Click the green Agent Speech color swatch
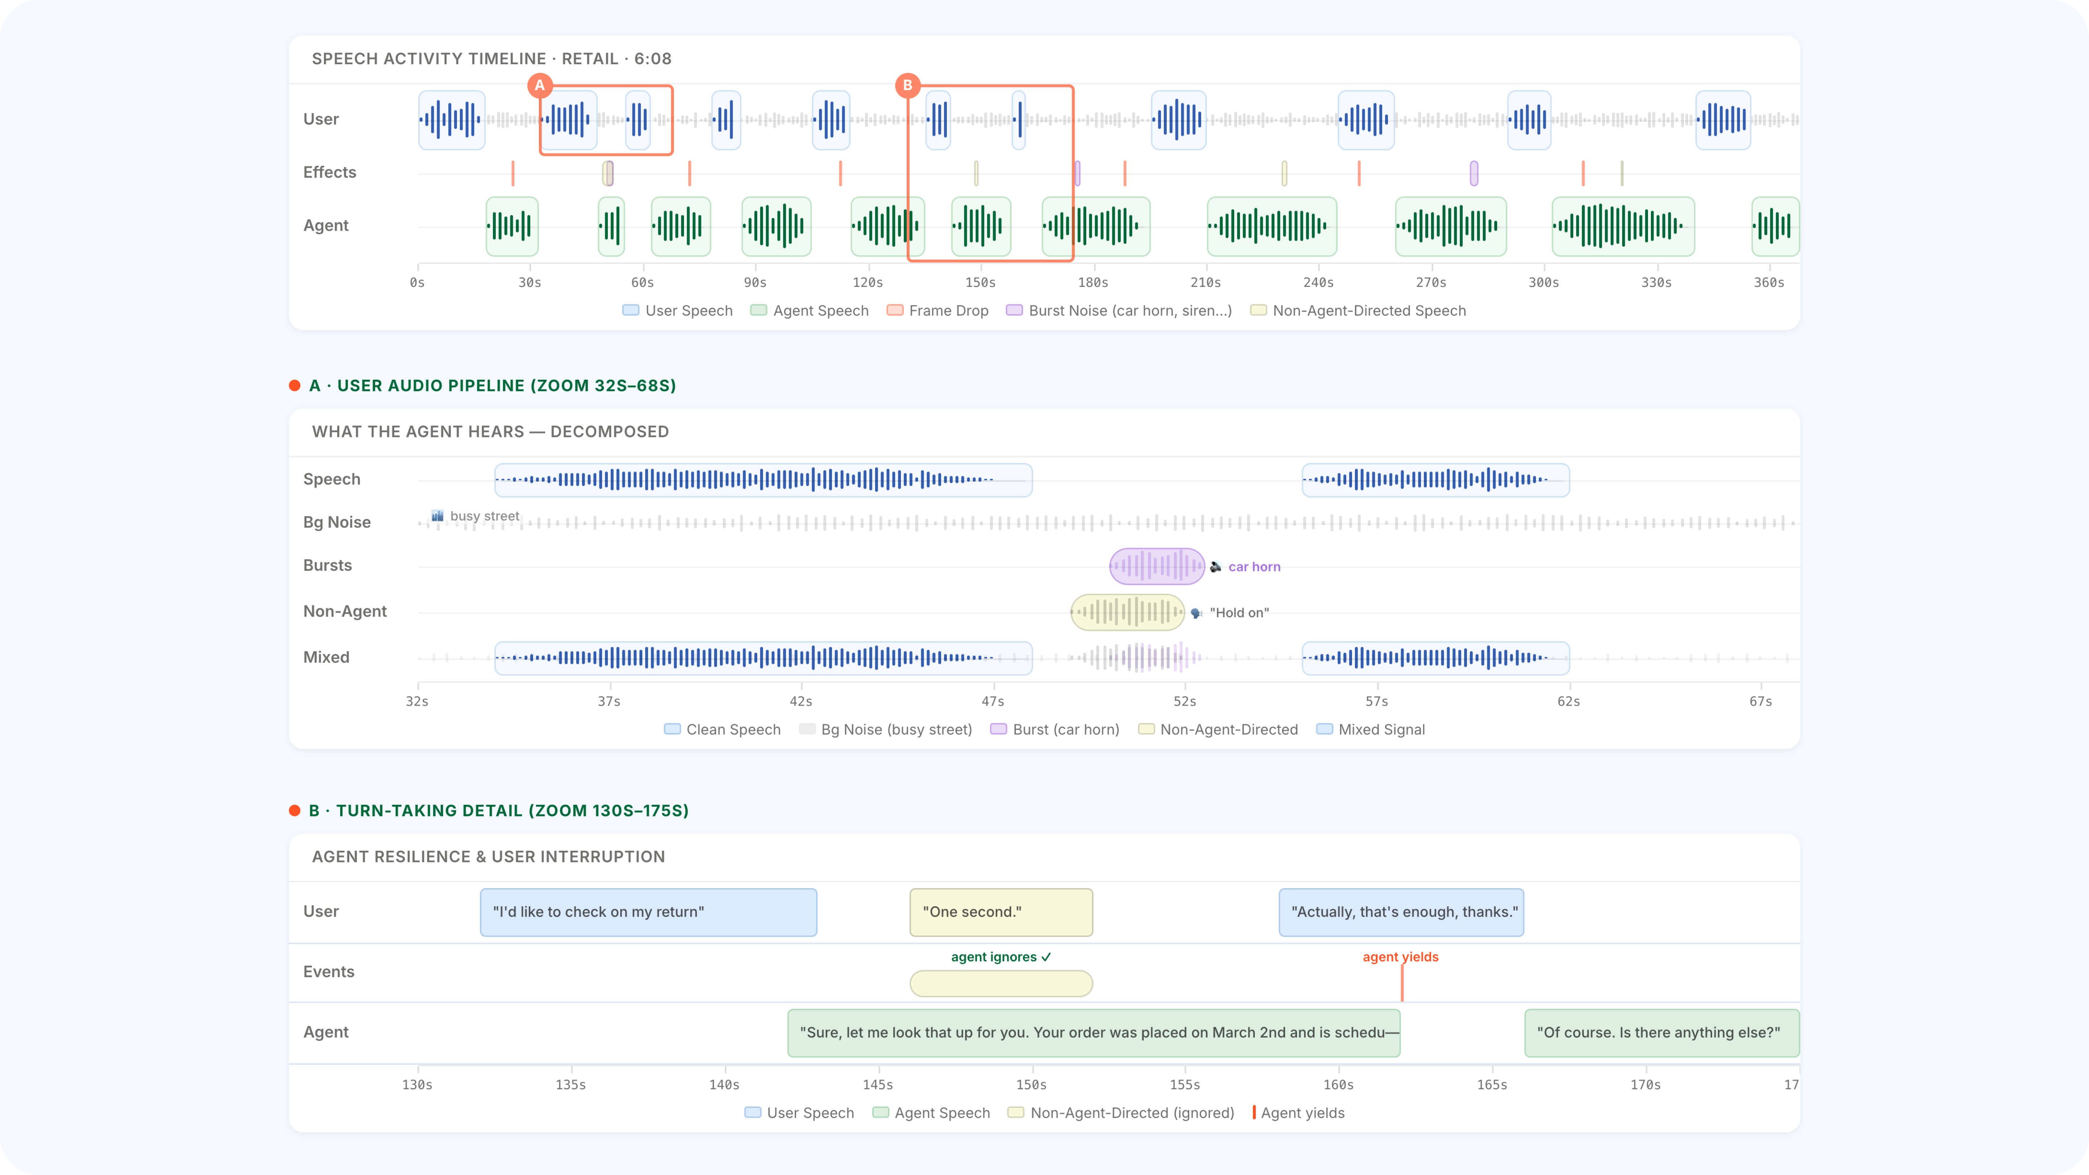This screenshot has width=2089, height=1175. point(758,310)
